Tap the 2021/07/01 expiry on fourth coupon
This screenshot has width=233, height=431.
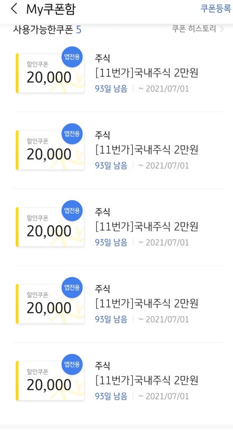164,319
